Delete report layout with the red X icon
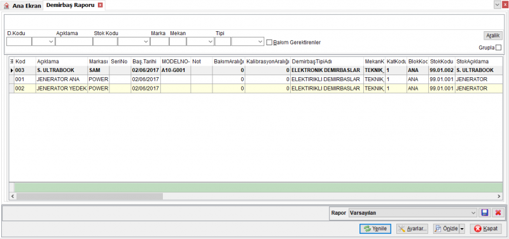The image size is (509, 239). pyautogui.click(x=498, y=213)
